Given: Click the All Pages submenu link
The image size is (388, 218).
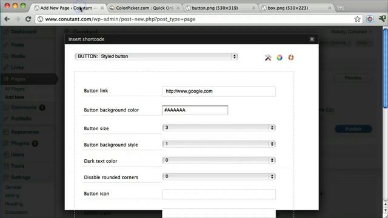Looking at the screenshot, I should point(15,89).
